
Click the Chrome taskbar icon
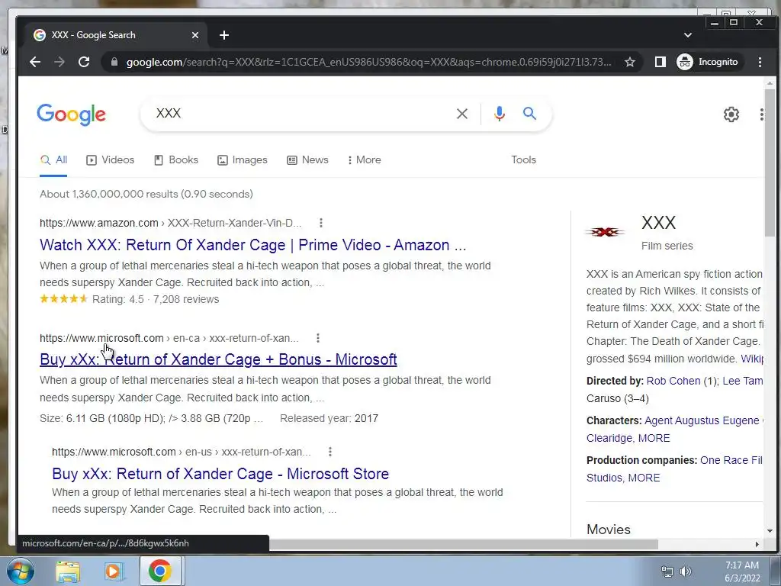[159, 571]
